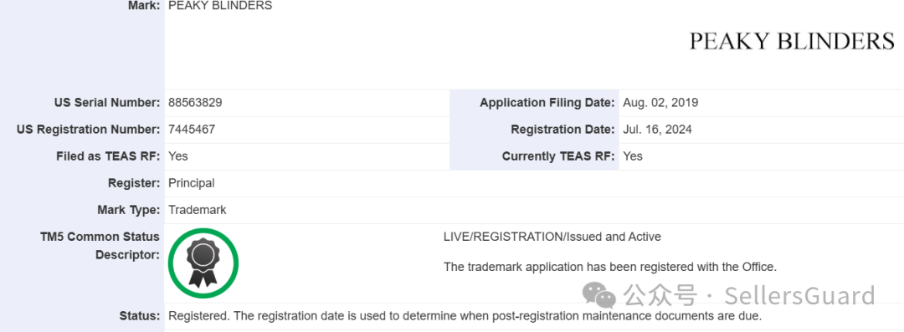Click the SellersGuard watermark text

799,295
